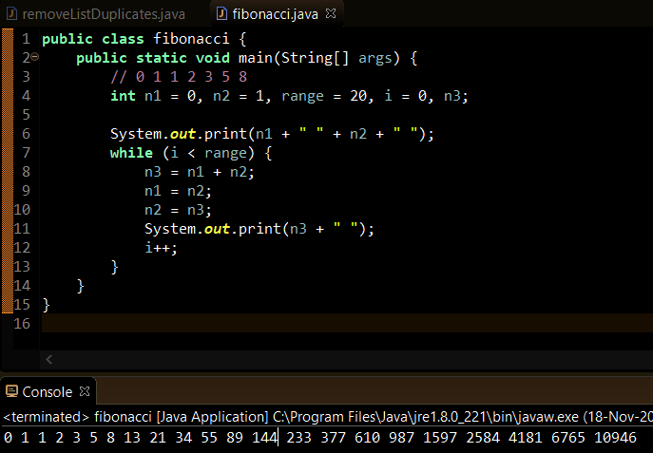Click the Console monitor icon
Viewport: 653px width, 453px height.
(11, 391)
